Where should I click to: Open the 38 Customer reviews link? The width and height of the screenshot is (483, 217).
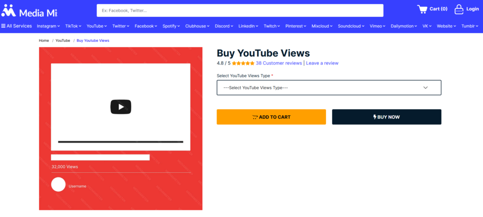click(x=279, y=64)
